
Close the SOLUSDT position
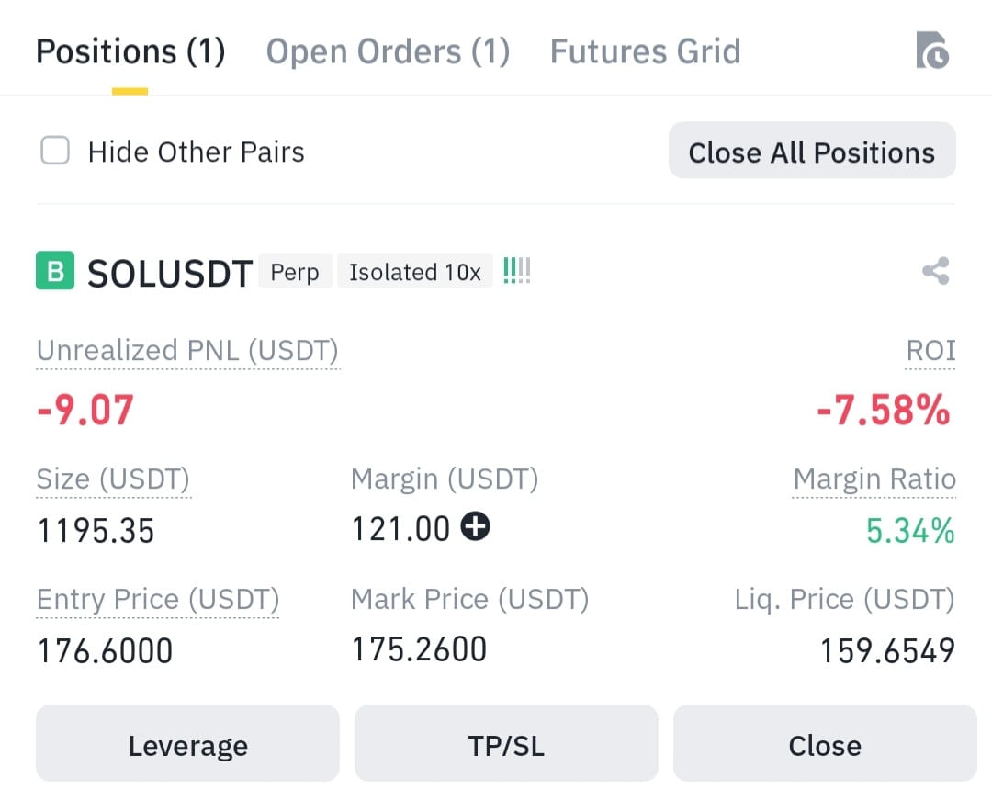pyautogui.click(x=825, y=743)
